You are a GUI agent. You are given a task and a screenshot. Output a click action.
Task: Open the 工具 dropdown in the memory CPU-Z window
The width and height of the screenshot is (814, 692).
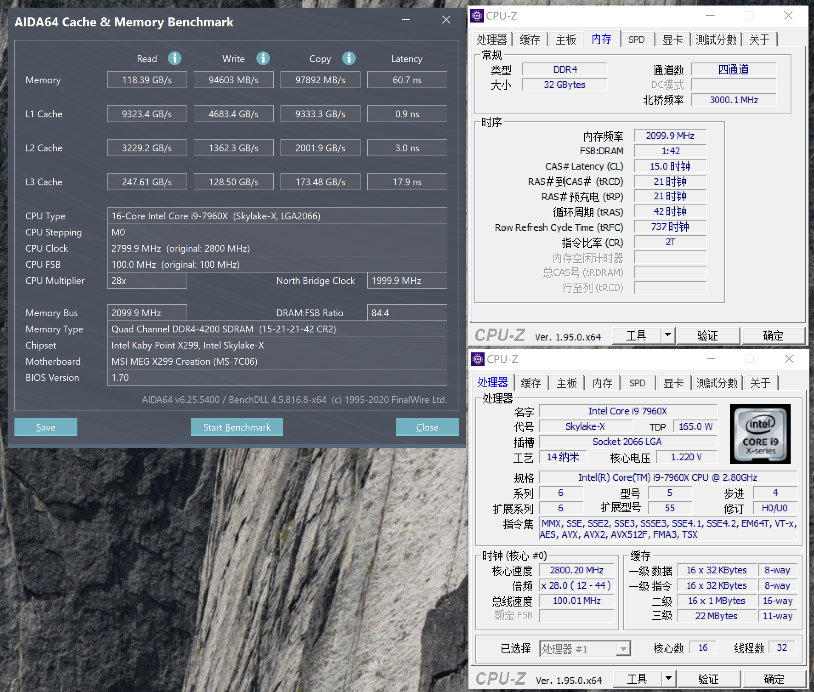[x=668, y=335]
